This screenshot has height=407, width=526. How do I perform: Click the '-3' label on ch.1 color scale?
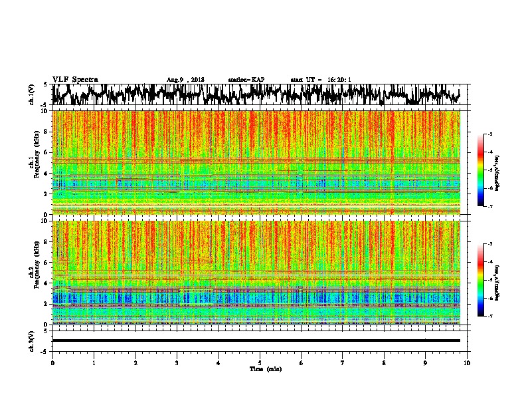click(489, 134)
